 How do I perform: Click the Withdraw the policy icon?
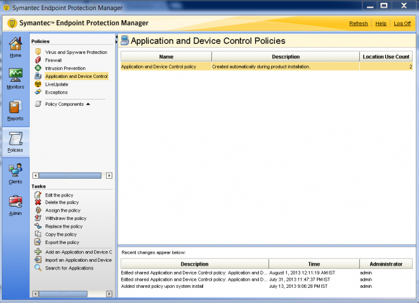38,218
